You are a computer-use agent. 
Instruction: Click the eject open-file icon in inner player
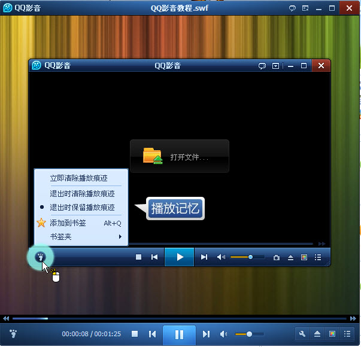[x=290, y=257]
